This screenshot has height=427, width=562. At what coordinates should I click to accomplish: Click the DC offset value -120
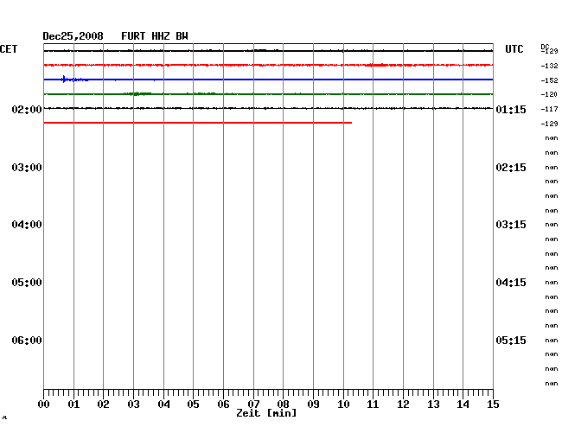click(549, 94)
